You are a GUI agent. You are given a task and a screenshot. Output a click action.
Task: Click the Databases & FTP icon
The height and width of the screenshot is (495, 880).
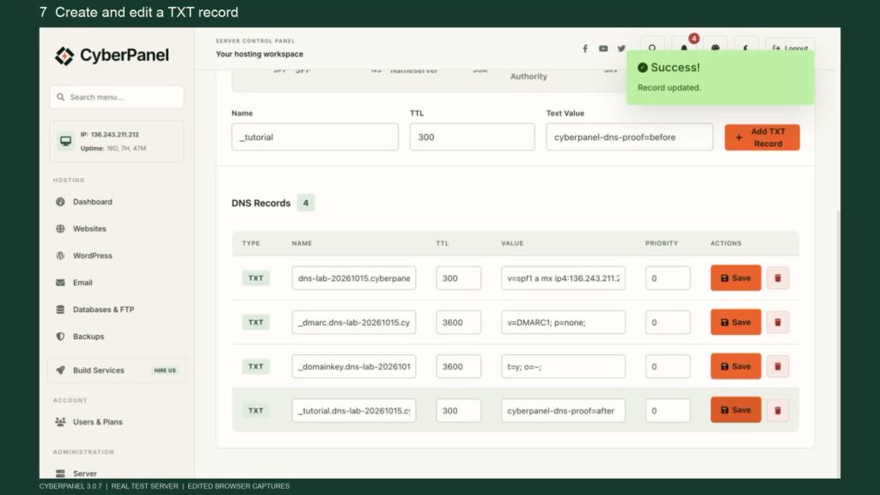coord(61,309)
